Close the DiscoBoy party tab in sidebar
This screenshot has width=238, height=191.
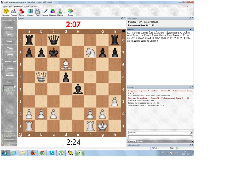pyautogui.click(x=15, y=87)
